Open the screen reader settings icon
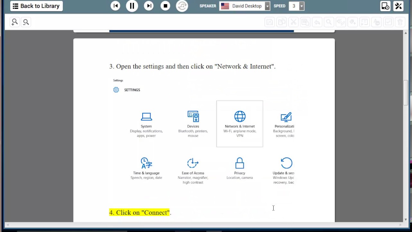Image resolution: width=412 pixels, height=232 pixels. tap(385, 6)
